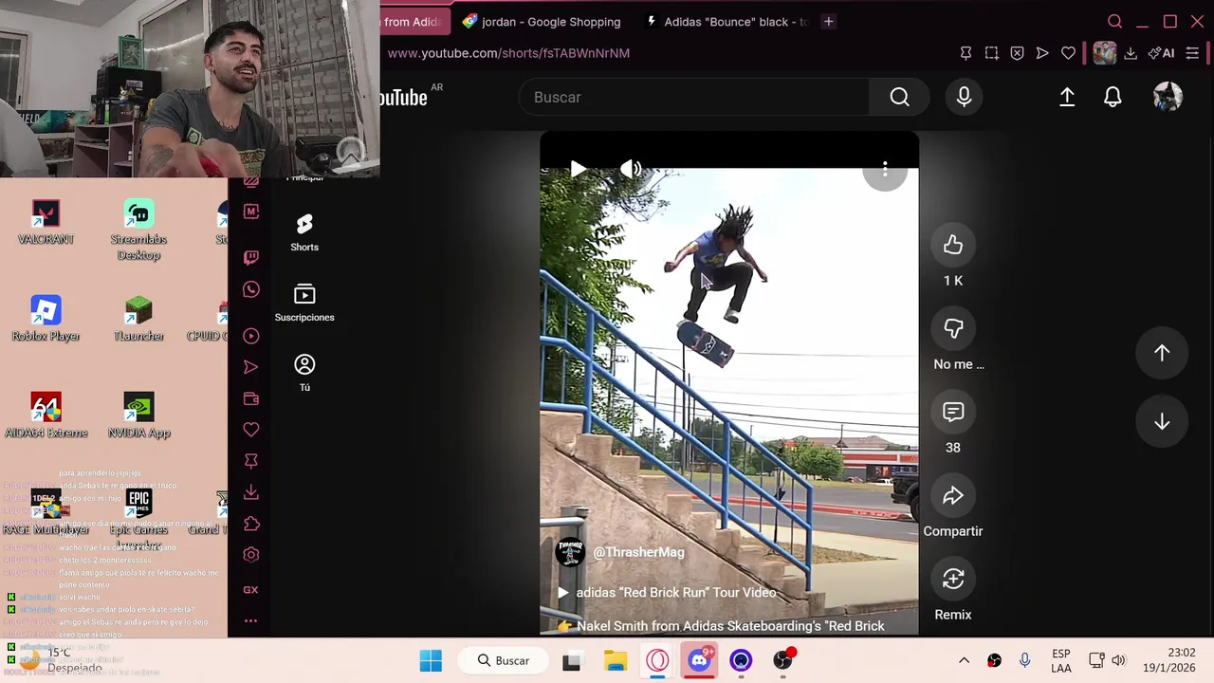Expand the system tray hidden icons
Image resolution: width=1214 pixels, height=683 pixels.
tap(964, 660)
